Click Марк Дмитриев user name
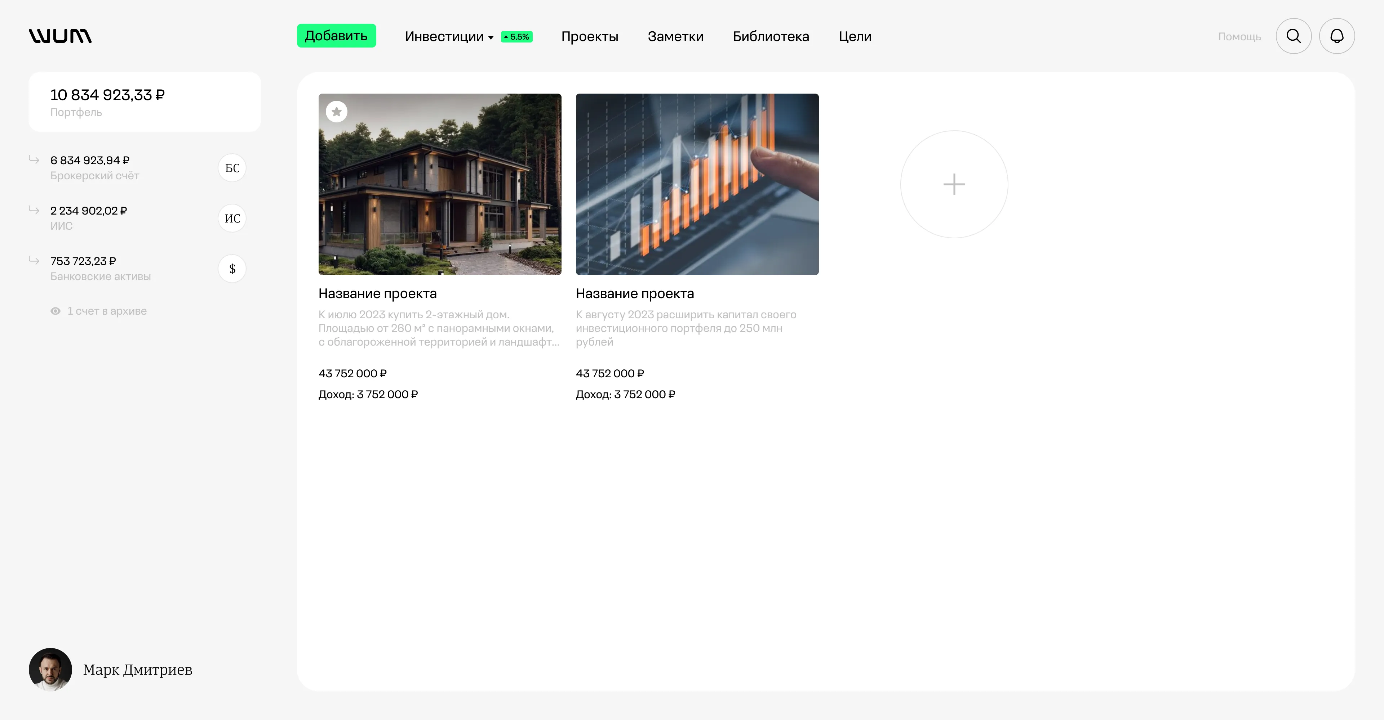 point(138,670)
